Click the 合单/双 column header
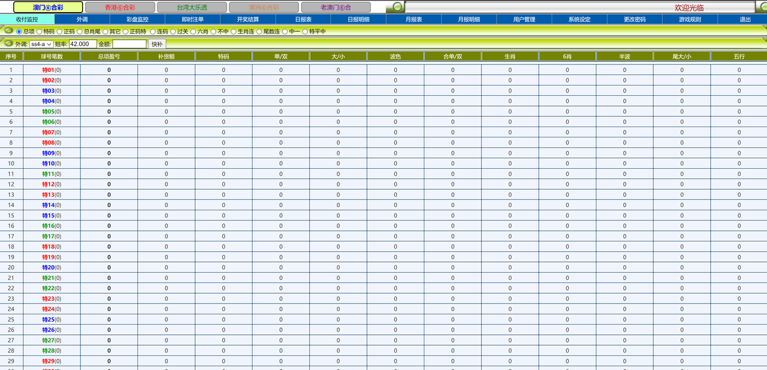Image resolution: width=767 pixels, height=370 pixels. pyautogui.click(x=453, y=56)
